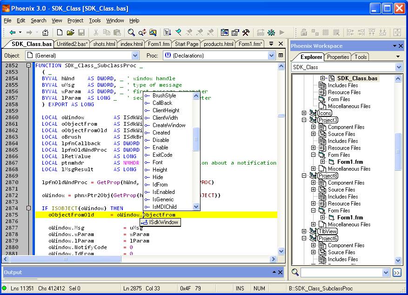408x295 pixels.
Task: Click the autocomplete list scrollbar thumb
Action: pyautogui.click(x=196, y=139)
